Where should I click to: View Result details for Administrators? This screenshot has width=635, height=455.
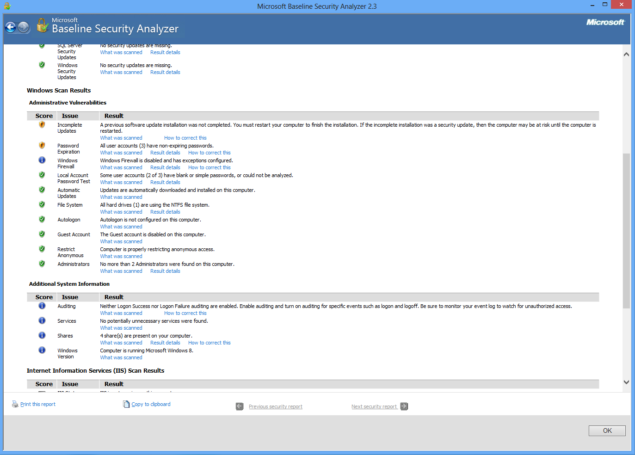(165, 271)
